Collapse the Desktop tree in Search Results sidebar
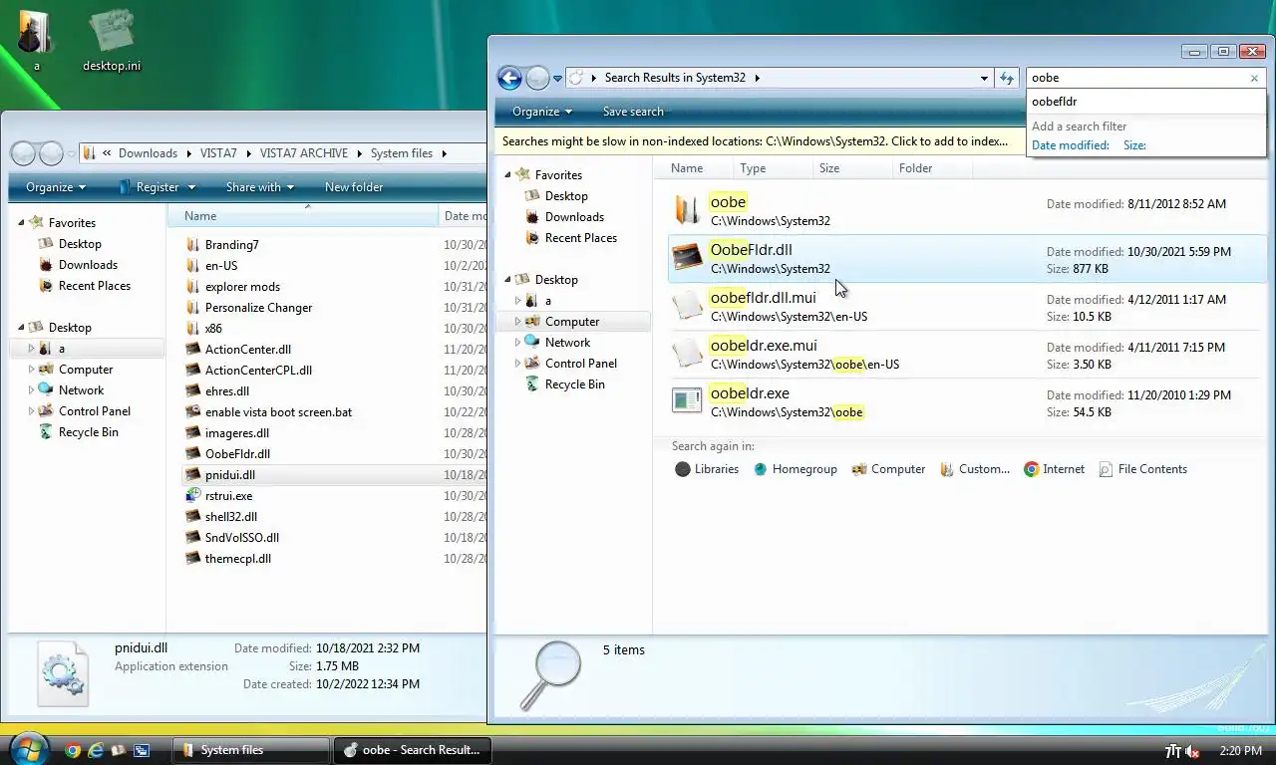 click(506, 280)
